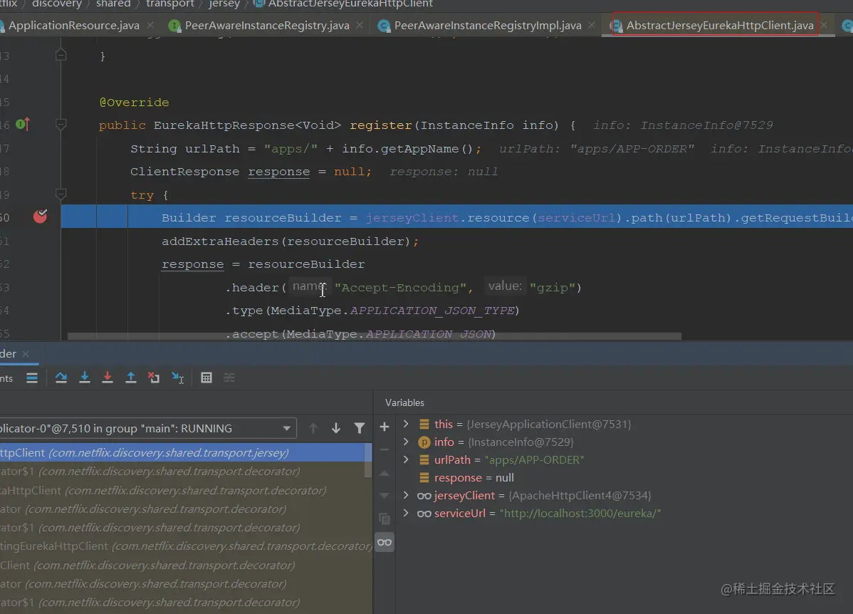Open the Evaluate Expression calculator icon

[206, 378]
